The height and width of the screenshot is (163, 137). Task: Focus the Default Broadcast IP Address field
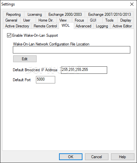(84, 70)
